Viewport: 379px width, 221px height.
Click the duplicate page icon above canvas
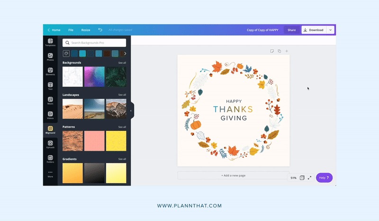coord(280,51)
